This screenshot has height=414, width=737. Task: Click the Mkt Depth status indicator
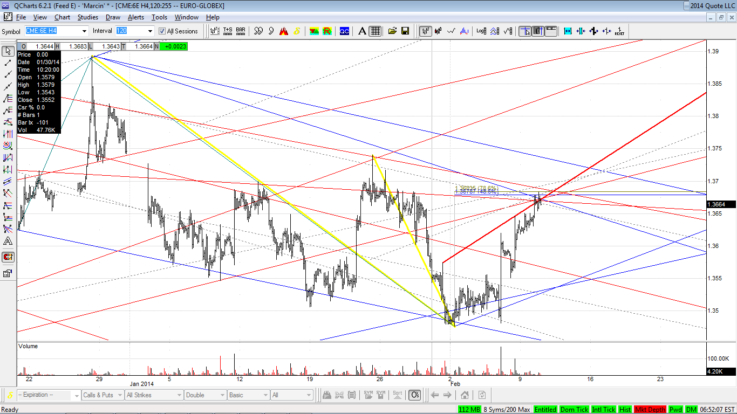pyautogui.click(x=650, y=410)
